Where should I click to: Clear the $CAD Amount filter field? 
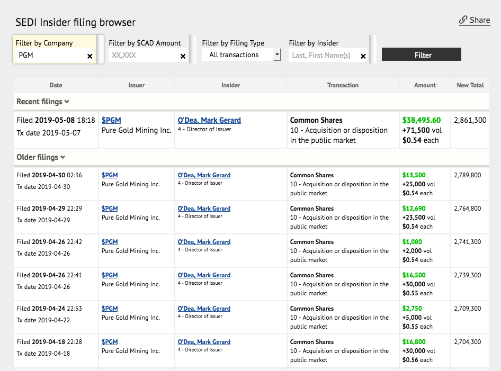(x=183, y=56)
